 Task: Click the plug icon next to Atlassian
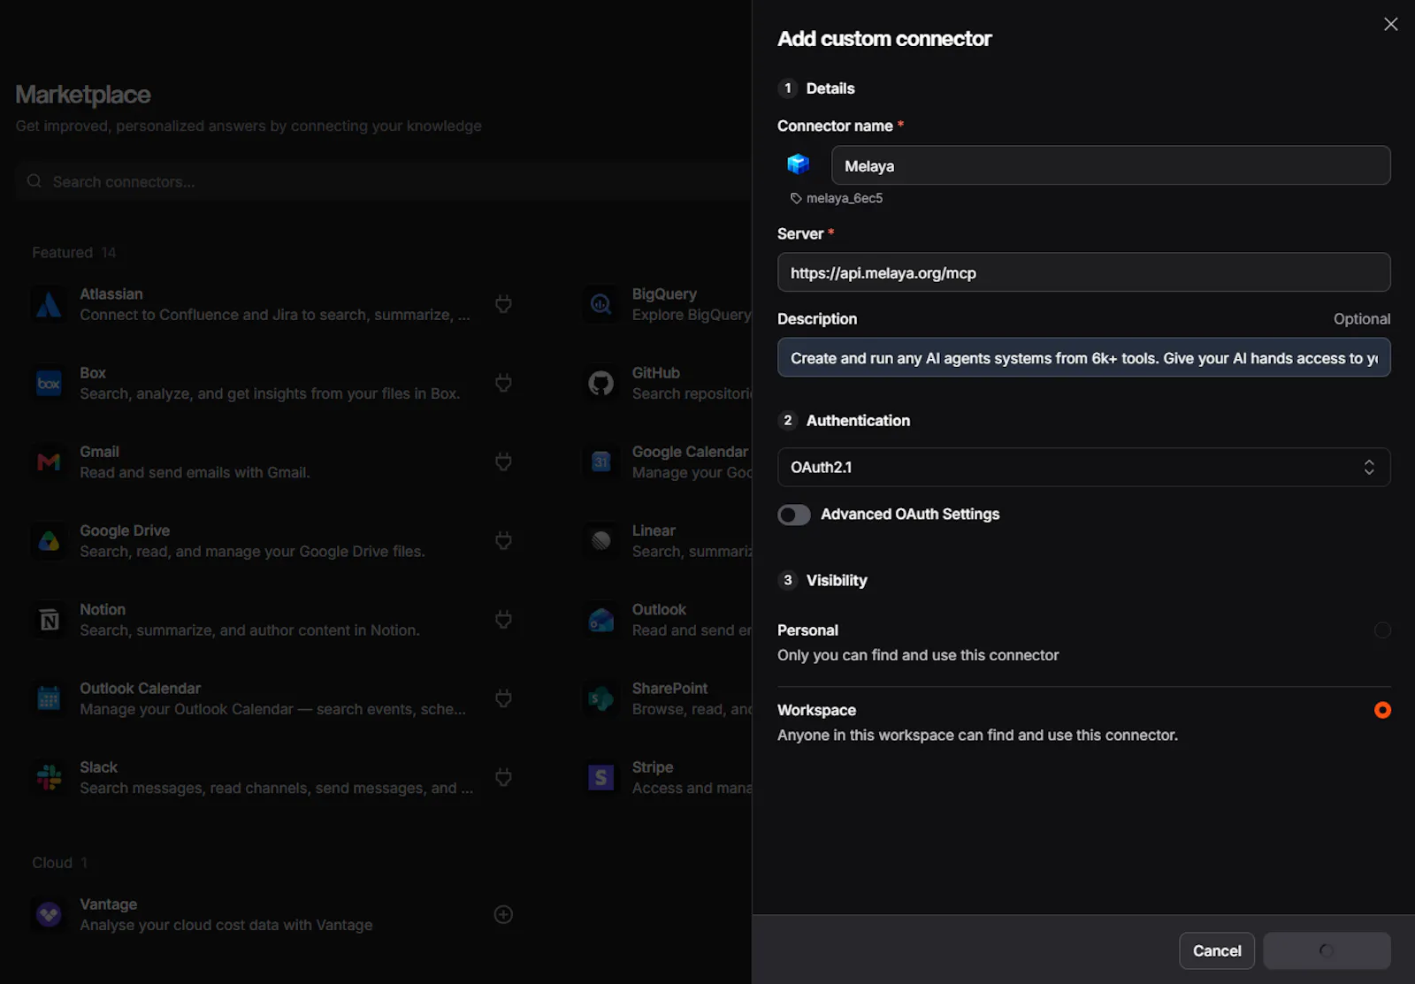[x=503, y=304]
